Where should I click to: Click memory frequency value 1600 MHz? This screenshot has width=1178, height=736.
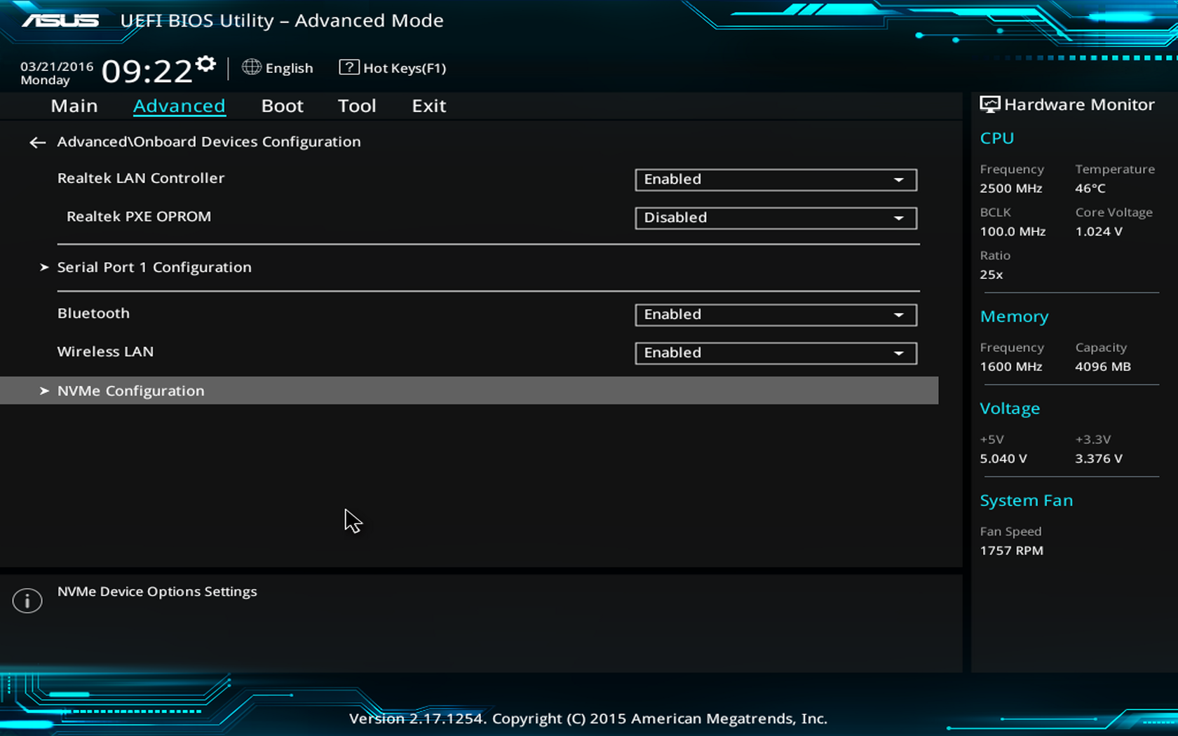tap(1011, 367)
